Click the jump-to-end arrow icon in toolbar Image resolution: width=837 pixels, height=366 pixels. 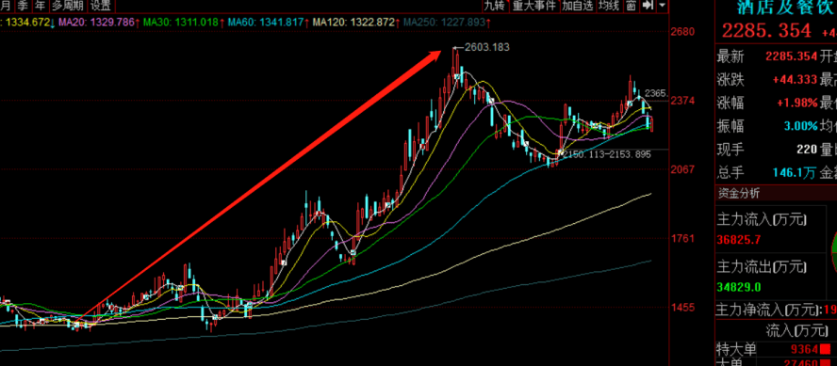click(x=648, y=6)
